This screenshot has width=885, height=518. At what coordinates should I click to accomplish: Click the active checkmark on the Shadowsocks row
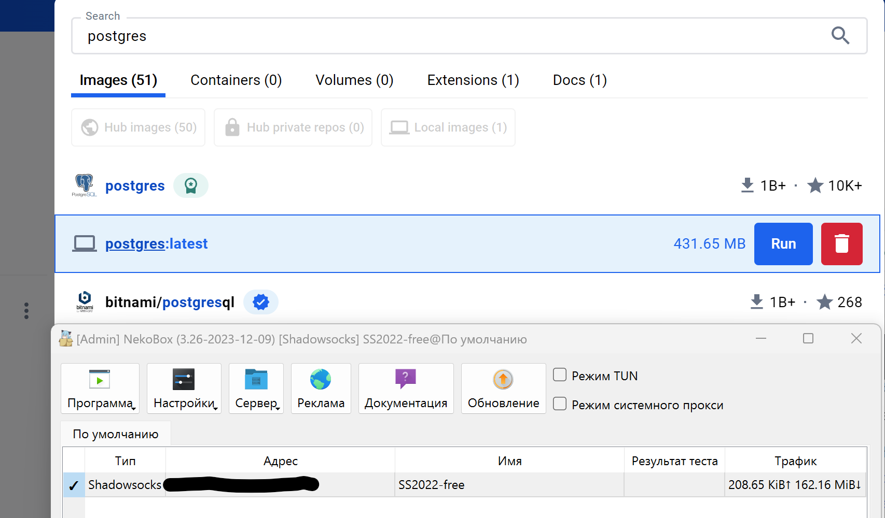(x=74, y=485)
